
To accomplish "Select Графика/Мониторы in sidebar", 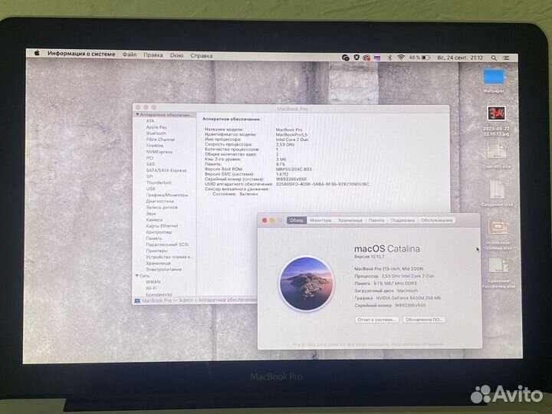I will 167,195.
